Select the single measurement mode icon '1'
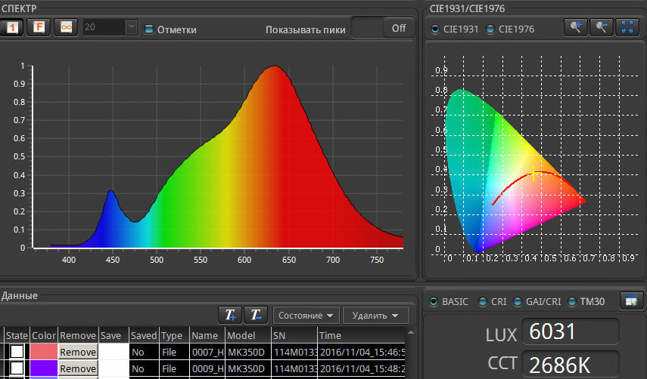The image size is (647, 379). [x=11, y=28]
